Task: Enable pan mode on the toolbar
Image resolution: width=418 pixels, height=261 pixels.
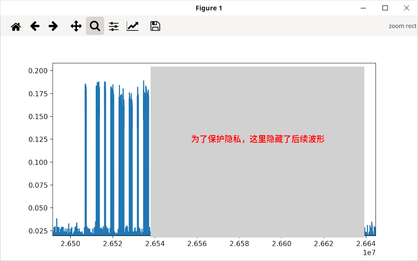Action: (x=76, y=26)
